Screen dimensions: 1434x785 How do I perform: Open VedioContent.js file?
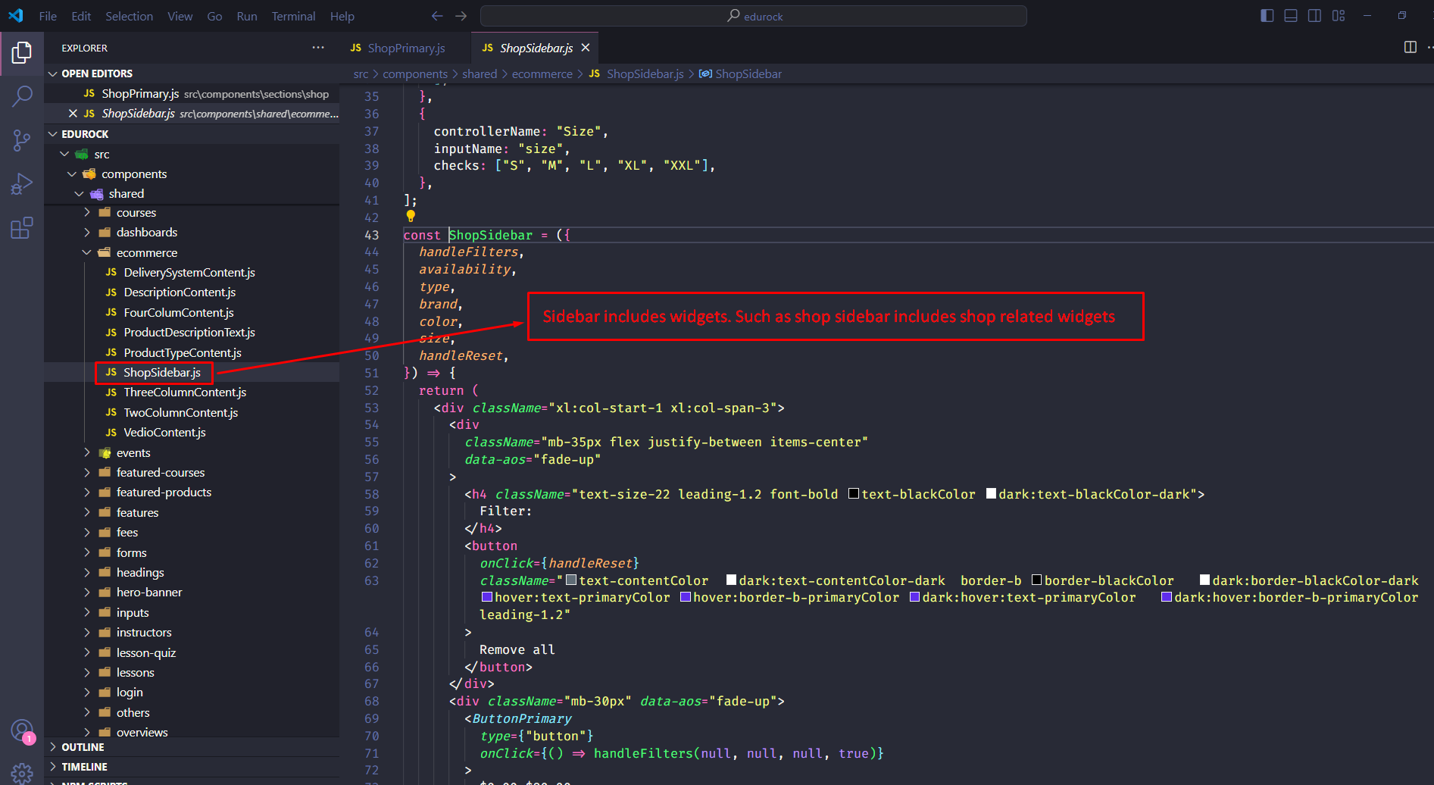pyautogui.click(x=164, y=433)
